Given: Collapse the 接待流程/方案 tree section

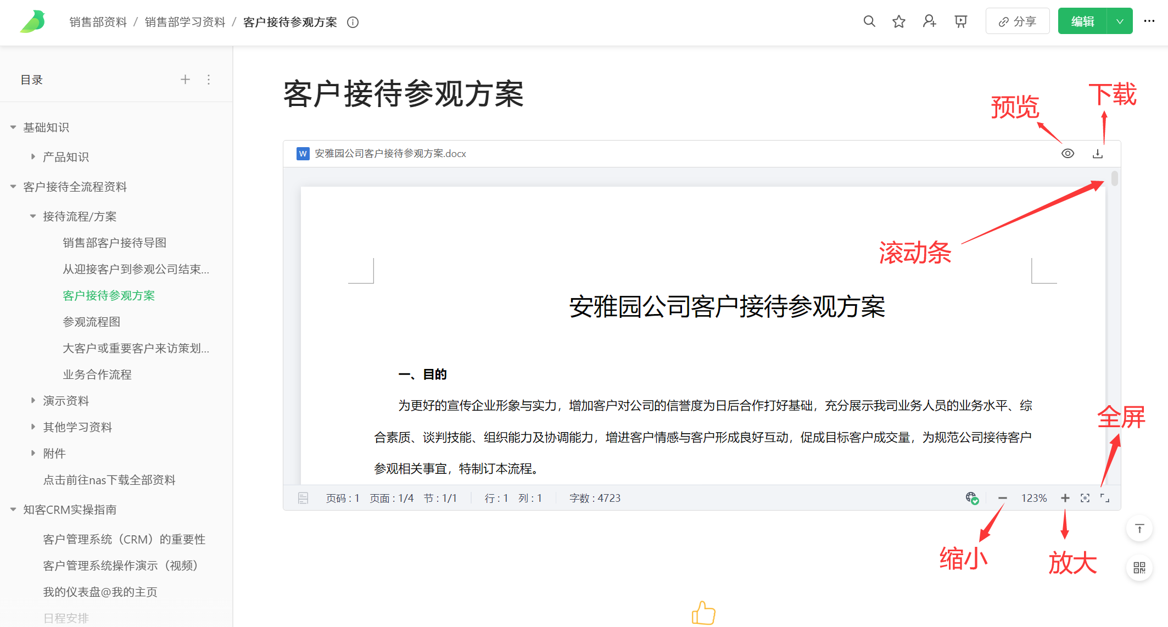Looking at the screenshot, I should [x=32, y=216].
